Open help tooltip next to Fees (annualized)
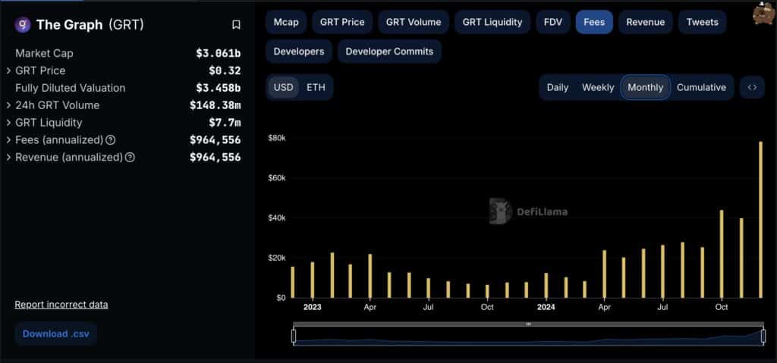The width and height of the screenshot is (777, 363). [x=111, y=140]
